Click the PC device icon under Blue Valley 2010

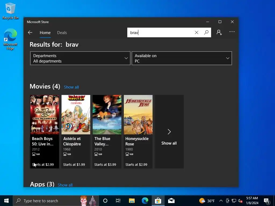coord(96,154)
